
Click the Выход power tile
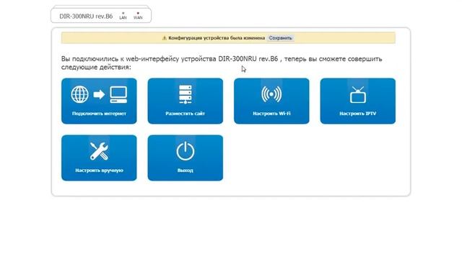[x=186, y=158]
